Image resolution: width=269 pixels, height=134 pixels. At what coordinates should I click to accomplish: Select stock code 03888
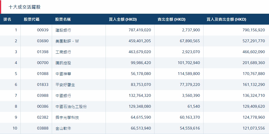43,128
